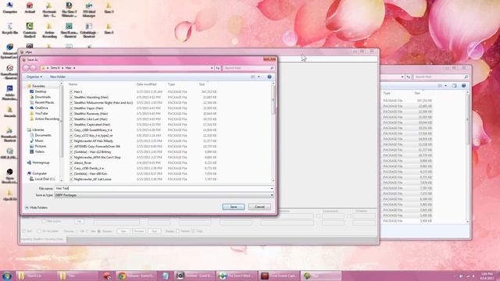Click the Save button
The height and width of the screenshot is (281, 500).
coord(234,207)
